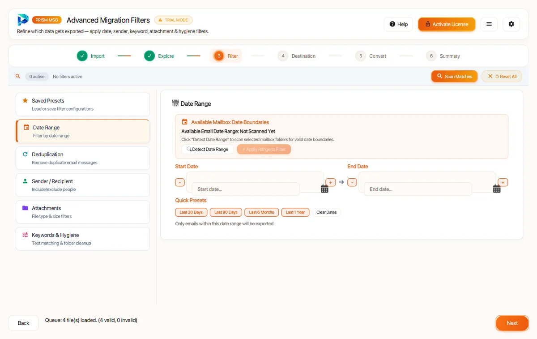Decrement End Date with minus button
This screenshot has width=537, height=339.
352,182
